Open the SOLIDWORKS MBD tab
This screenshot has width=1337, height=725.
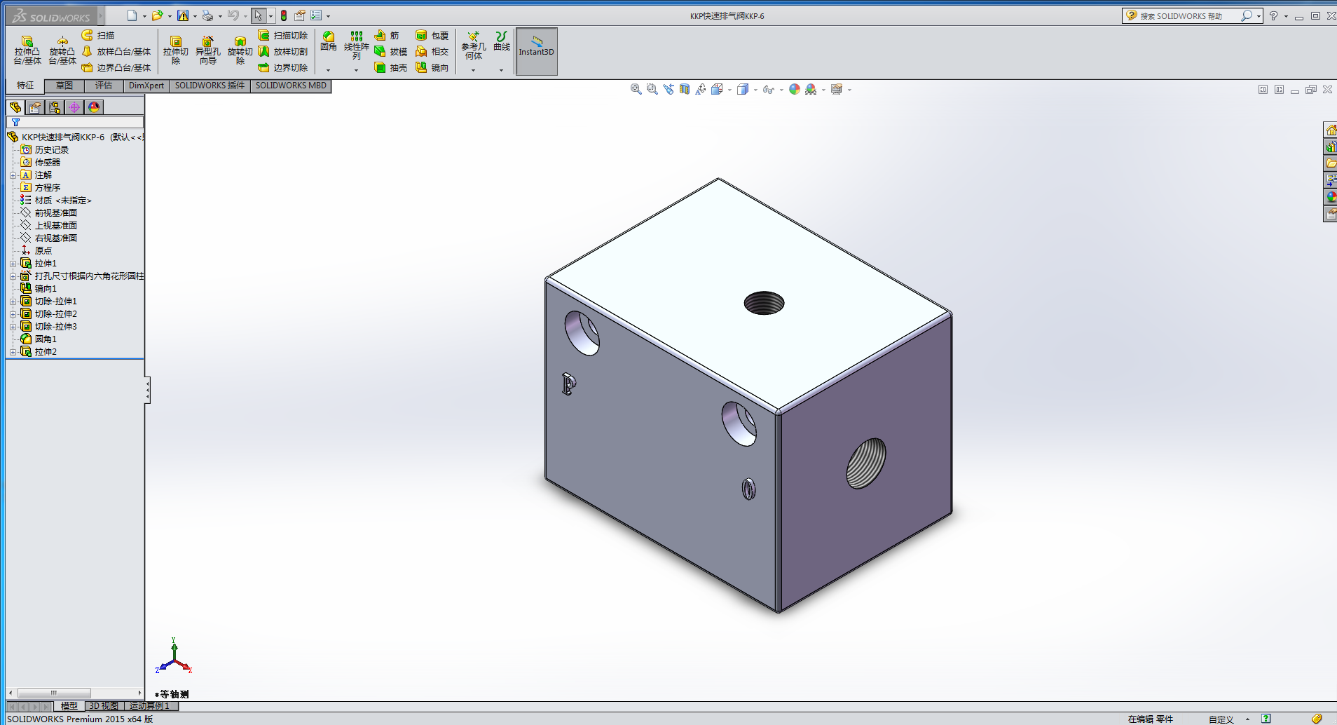point(291,86)
